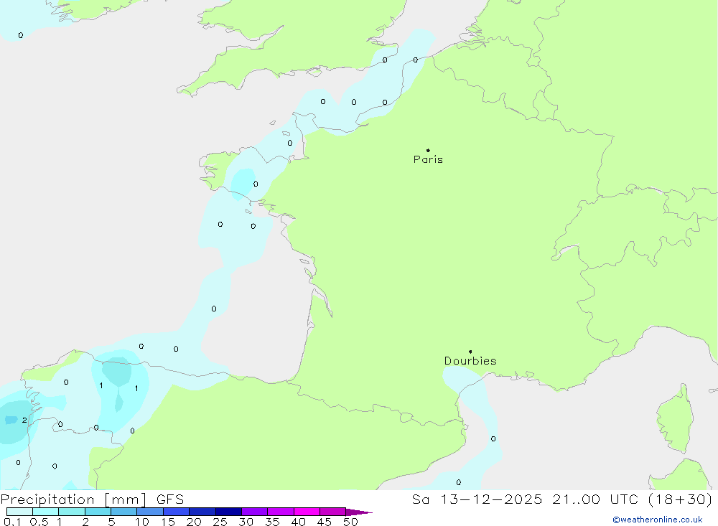The width and height of the screenshot is (718, 526).
Task: Click the (18+30) forecast offset text
Action: coord(681,499)
